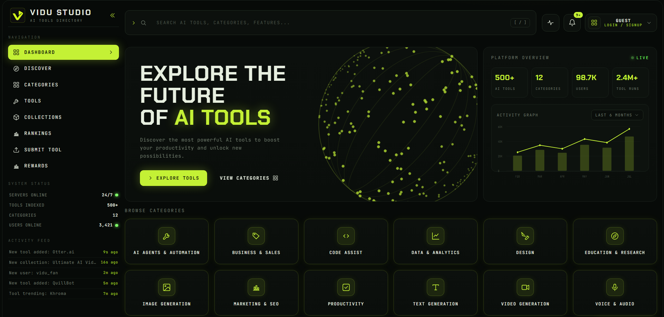Open the Video Generation camera icon
This screenshot has width=664, height=317.
[x=525, y=287]
